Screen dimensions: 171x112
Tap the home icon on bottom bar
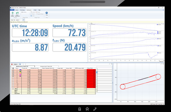[87, 109]
